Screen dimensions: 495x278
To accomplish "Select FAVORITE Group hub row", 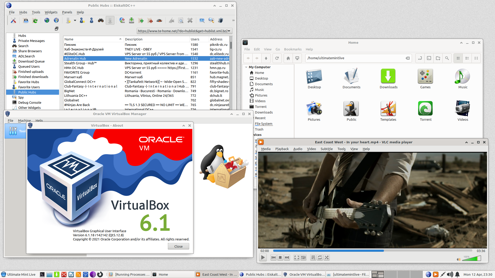I will (77, 72).
